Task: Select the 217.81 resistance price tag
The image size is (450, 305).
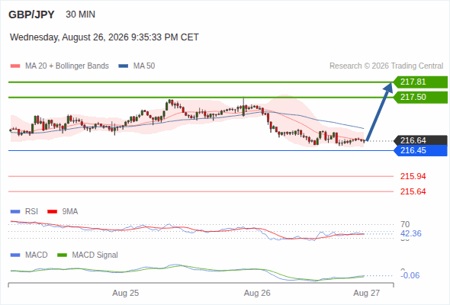Action: [420, 82]
